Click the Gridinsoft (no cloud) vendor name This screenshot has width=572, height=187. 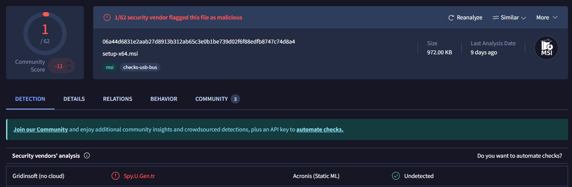coord(39,176)
